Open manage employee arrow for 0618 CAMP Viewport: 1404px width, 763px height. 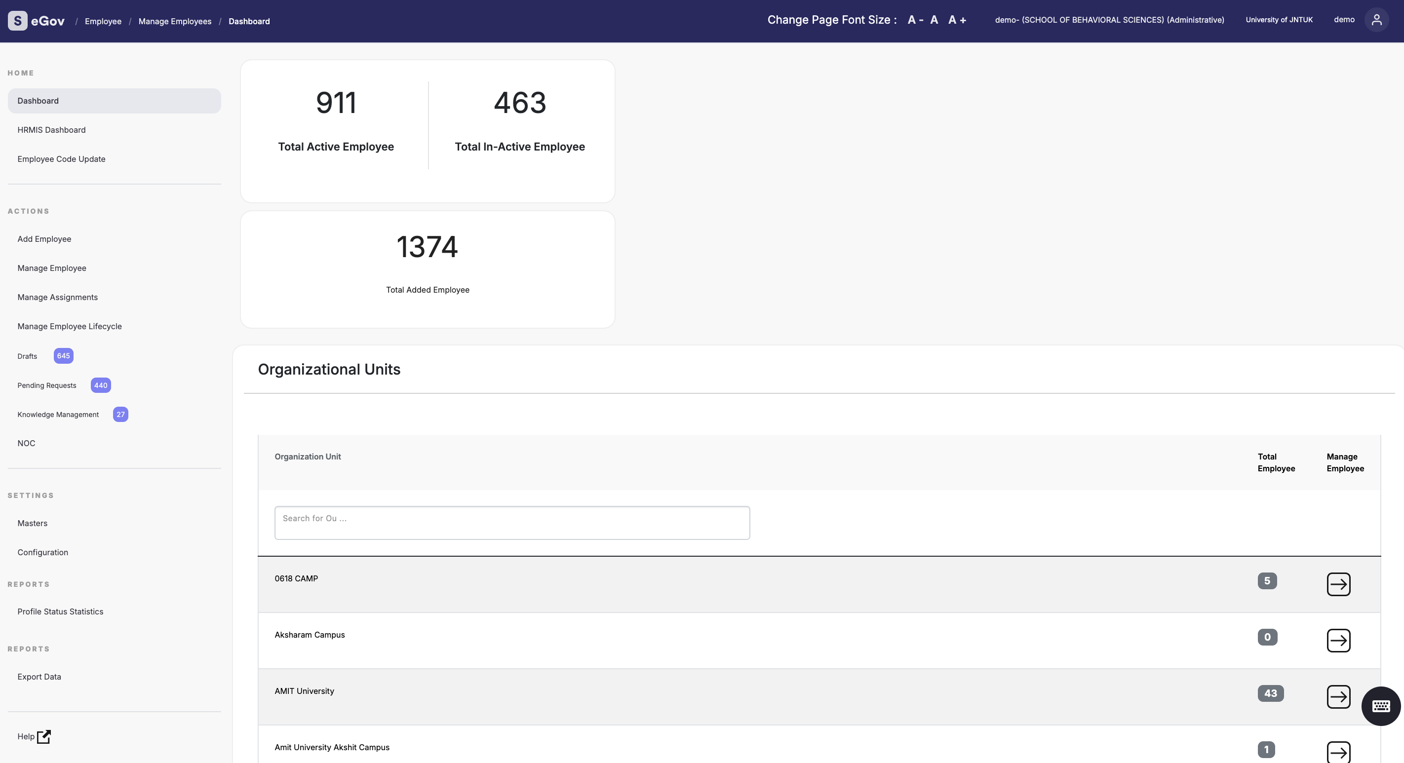[x=1338, y=584]
